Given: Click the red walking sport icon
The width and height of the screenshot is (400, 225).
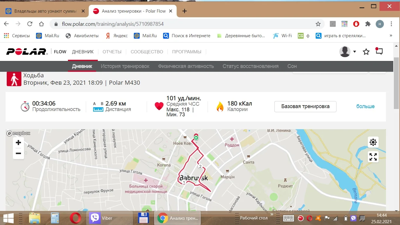Looking at the screenshot, I should coord(14,79).
